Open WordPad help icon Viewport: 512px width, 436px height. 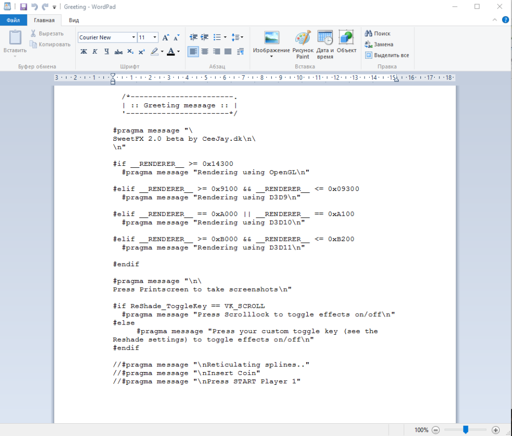coord(505,20)
